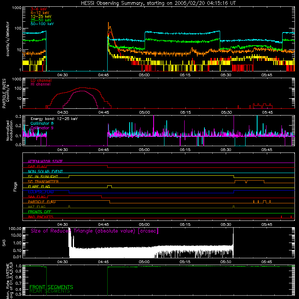Click the ECLIPSE FLAG label
Screen dimensions: 299x299
click(x=41, y=192)
